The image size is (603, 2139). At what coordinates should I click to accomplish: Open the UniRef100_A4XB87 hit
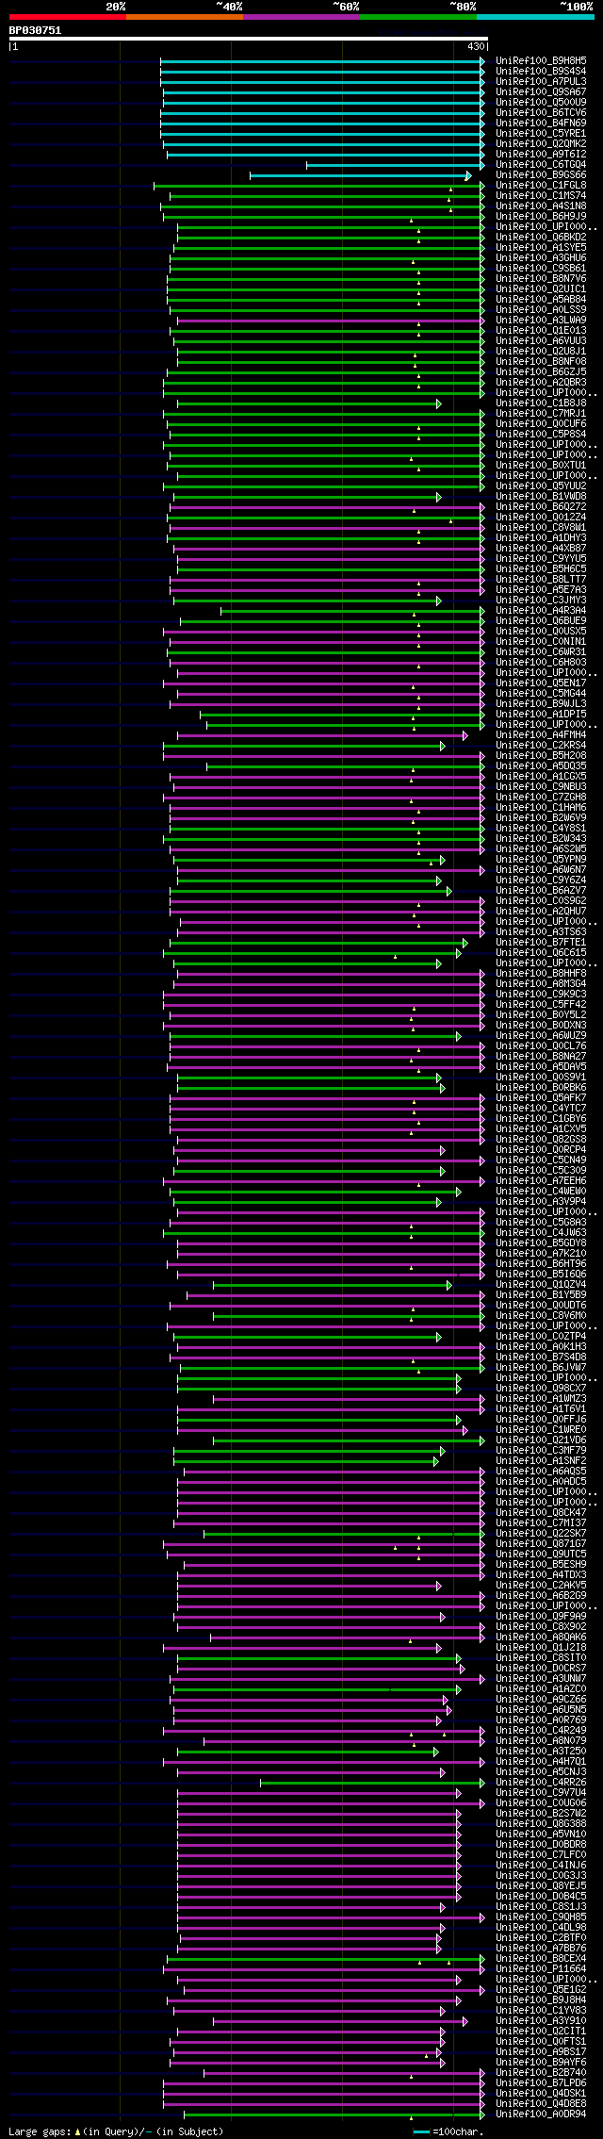(x=541, y=548)
